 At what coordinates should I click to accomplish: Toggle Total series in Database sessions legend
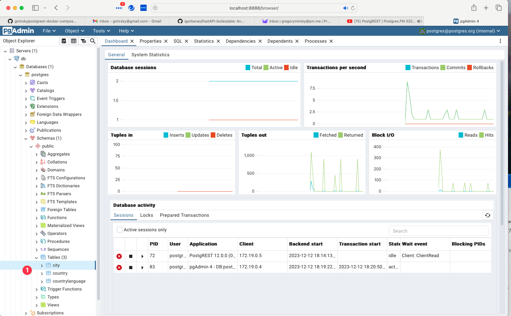(x=254, y=68)
